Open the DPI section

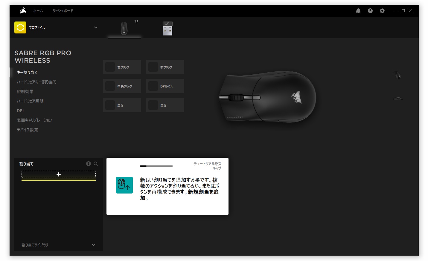point(20,111)
